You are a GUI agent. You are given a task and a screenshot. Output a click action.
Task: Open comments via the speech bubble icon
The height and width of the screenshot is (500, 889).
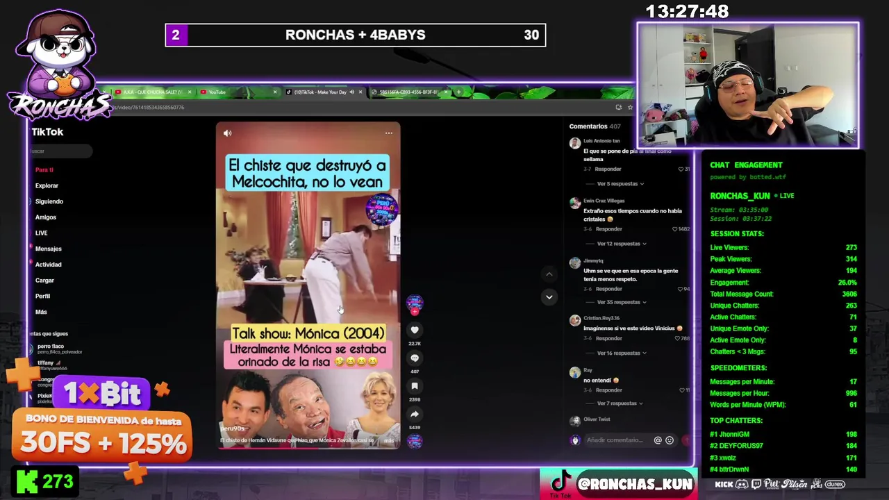[x=415, y=358]
